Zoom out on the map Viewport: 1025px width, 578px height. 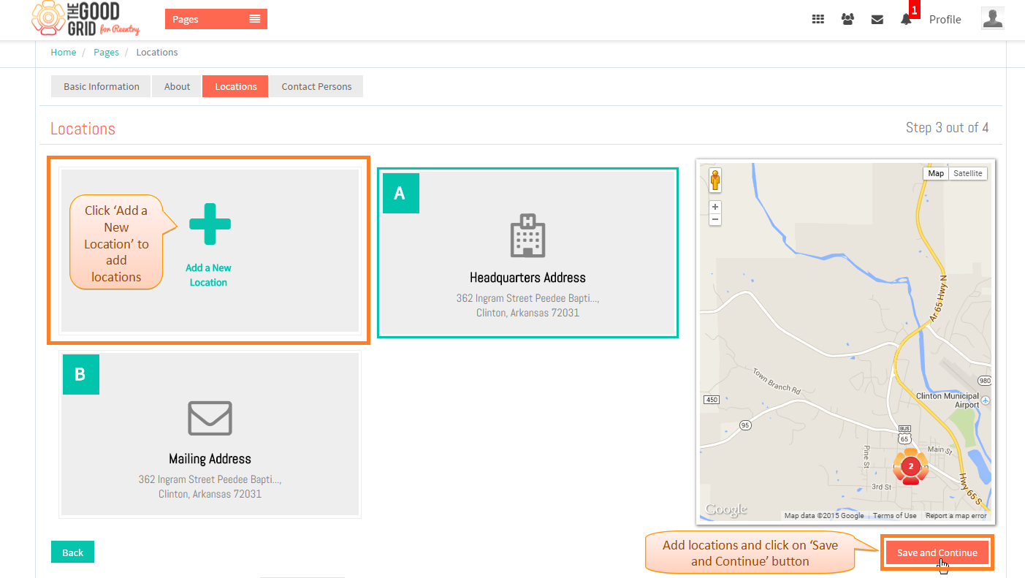(x=715, y=219)
